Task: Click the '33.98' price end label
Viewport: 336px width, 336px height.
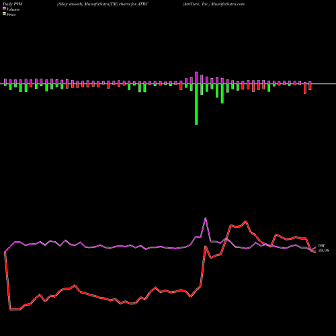Action: pyautogui.click(x=323, y=251)
